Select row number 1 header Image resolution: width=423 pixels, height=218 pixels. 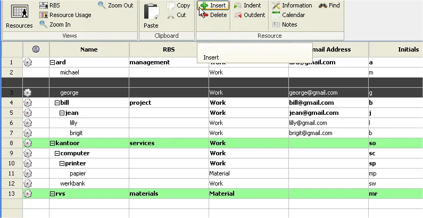[x=12, y=62]
